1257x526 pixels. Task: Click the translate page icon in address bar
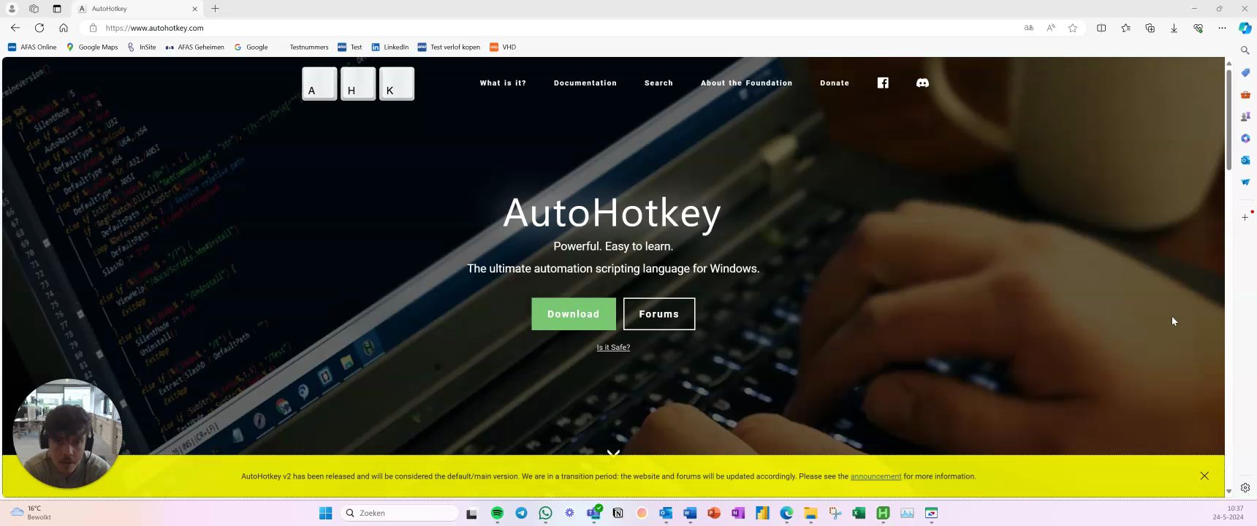[x=1029, y=28]
